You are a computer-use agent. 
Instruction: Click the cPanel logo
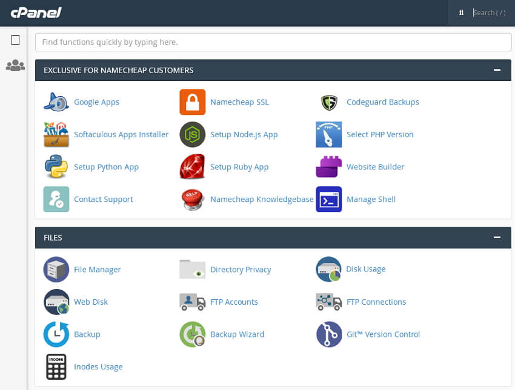pos(36,13)
